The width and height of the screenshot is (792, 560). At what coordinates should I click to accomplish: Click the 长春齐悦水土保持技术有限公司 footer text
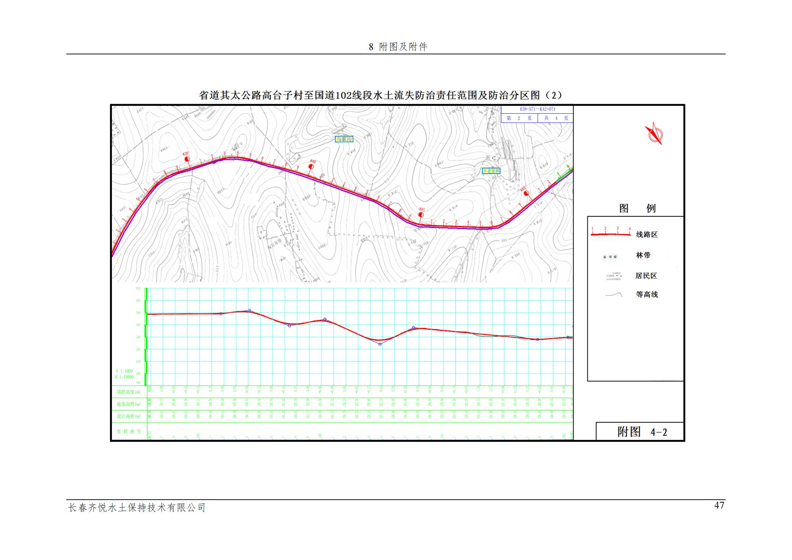point(137,508)
